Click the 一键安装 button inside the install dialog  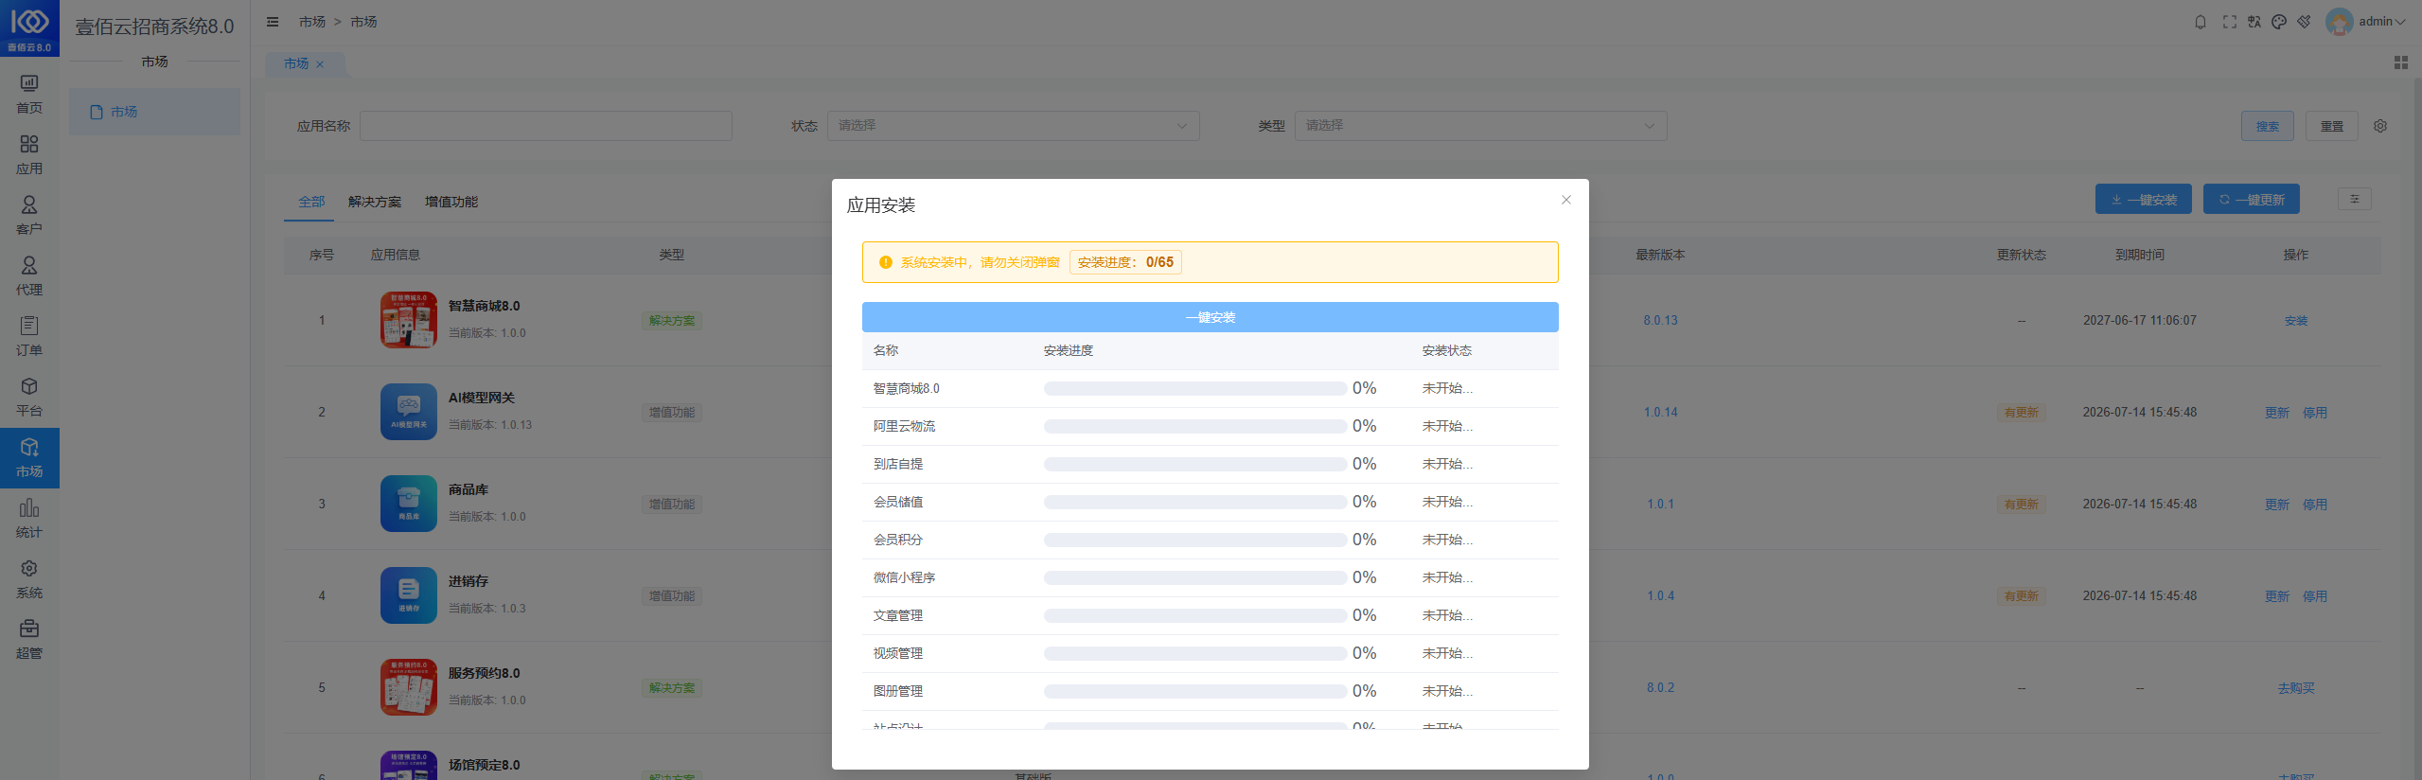1211,317
